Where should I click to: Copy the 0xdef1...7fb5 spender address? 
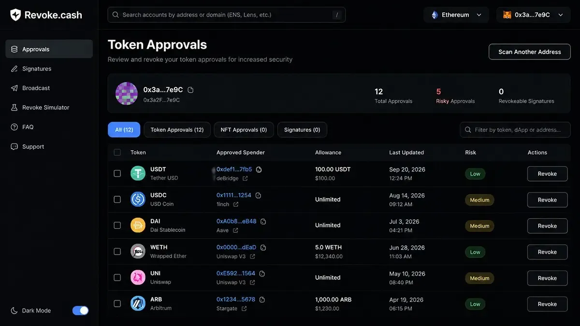(259, 170)
